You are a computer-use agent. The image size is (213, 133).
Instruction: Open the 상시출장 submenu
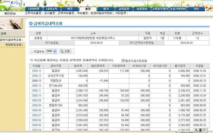(49, 13)
